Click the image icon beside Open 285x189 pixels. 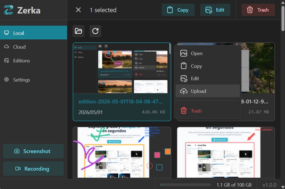pos(184,53)
